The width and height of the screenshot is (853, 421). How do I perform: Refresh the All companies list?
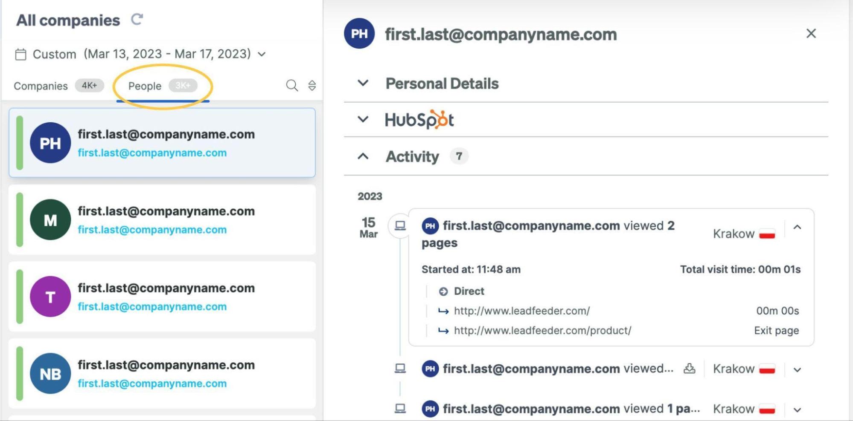(x=137, y=19)
